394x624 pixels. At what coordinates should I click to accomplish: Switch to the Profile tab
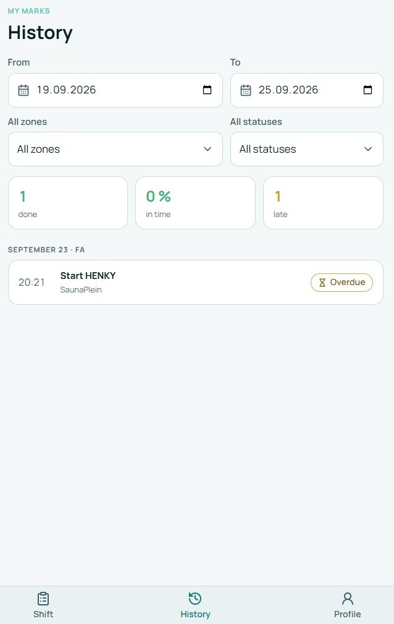(x=348, y=605)
